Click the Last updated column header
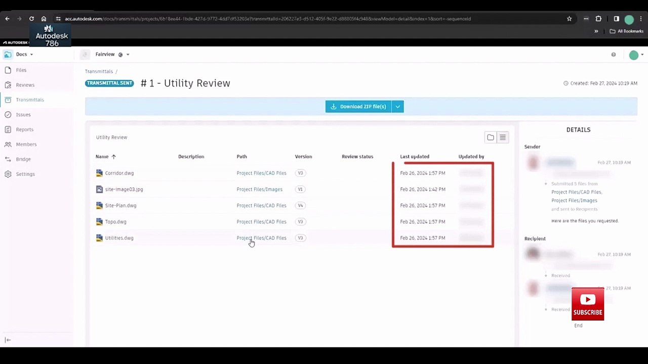This screenshot has height=364, width=648. coord(415,157)
